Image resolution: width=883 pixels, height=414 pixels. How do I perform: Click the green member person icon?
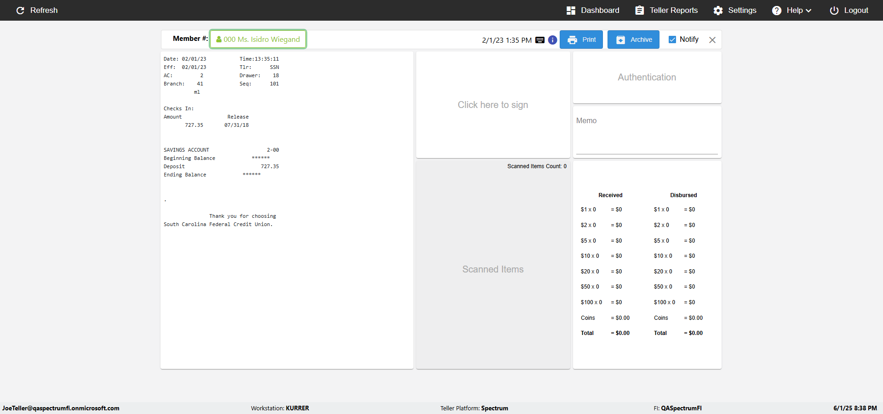click(219, 40)
